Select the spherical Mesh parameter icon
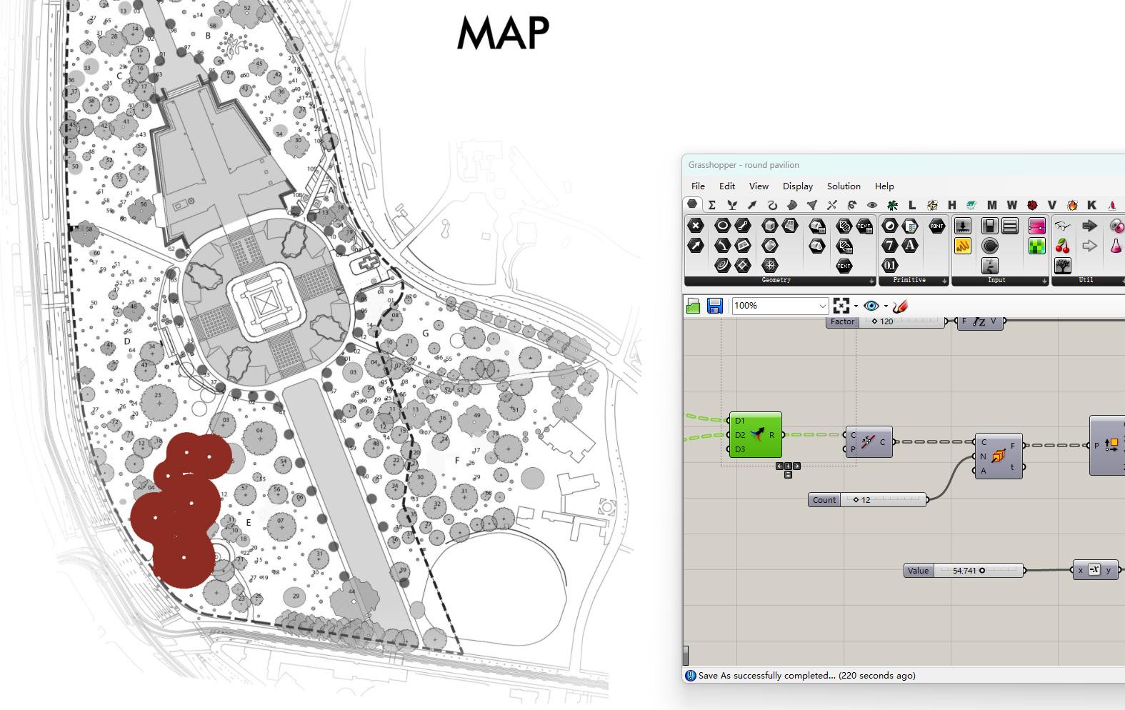Screen dimensions: 1125x710 (x=770, y=266)
